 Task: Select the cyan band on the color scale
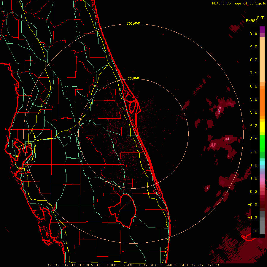pyautogui.click(x=262, y=163)
